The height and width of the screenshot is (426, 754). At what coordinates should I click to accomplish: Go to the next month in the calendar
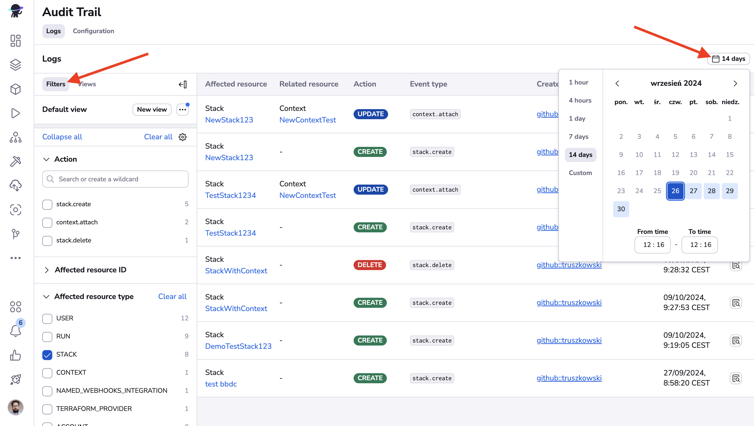(x=735, y=84)
